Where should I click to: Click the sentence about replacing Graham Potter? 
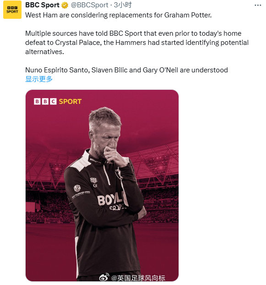(119, 15)
